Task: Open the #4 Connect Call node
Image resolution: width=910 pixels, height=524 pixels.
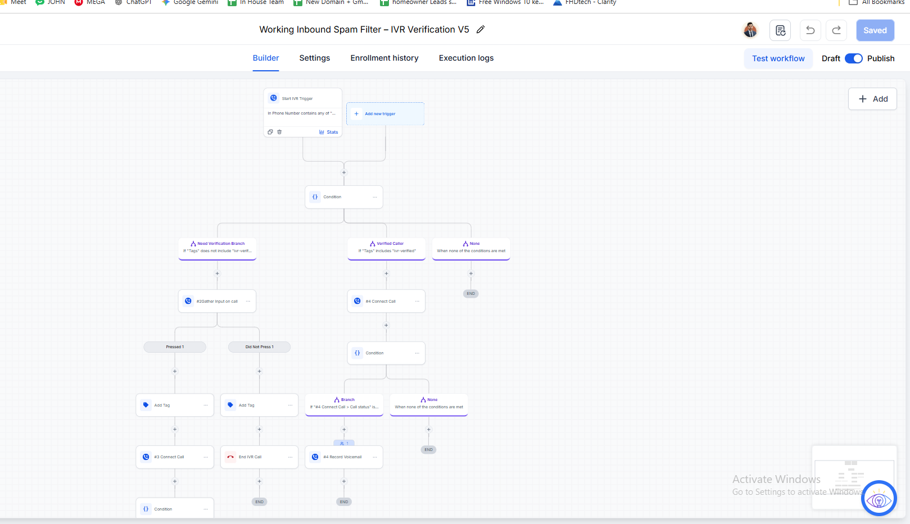Action: [x=386, y=301]
